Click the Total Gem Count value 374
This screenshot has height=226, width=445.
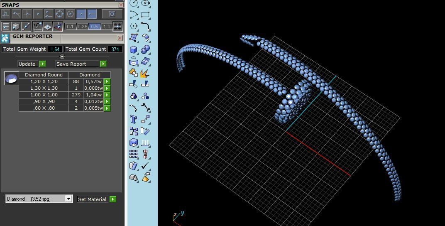coord(115,49)
